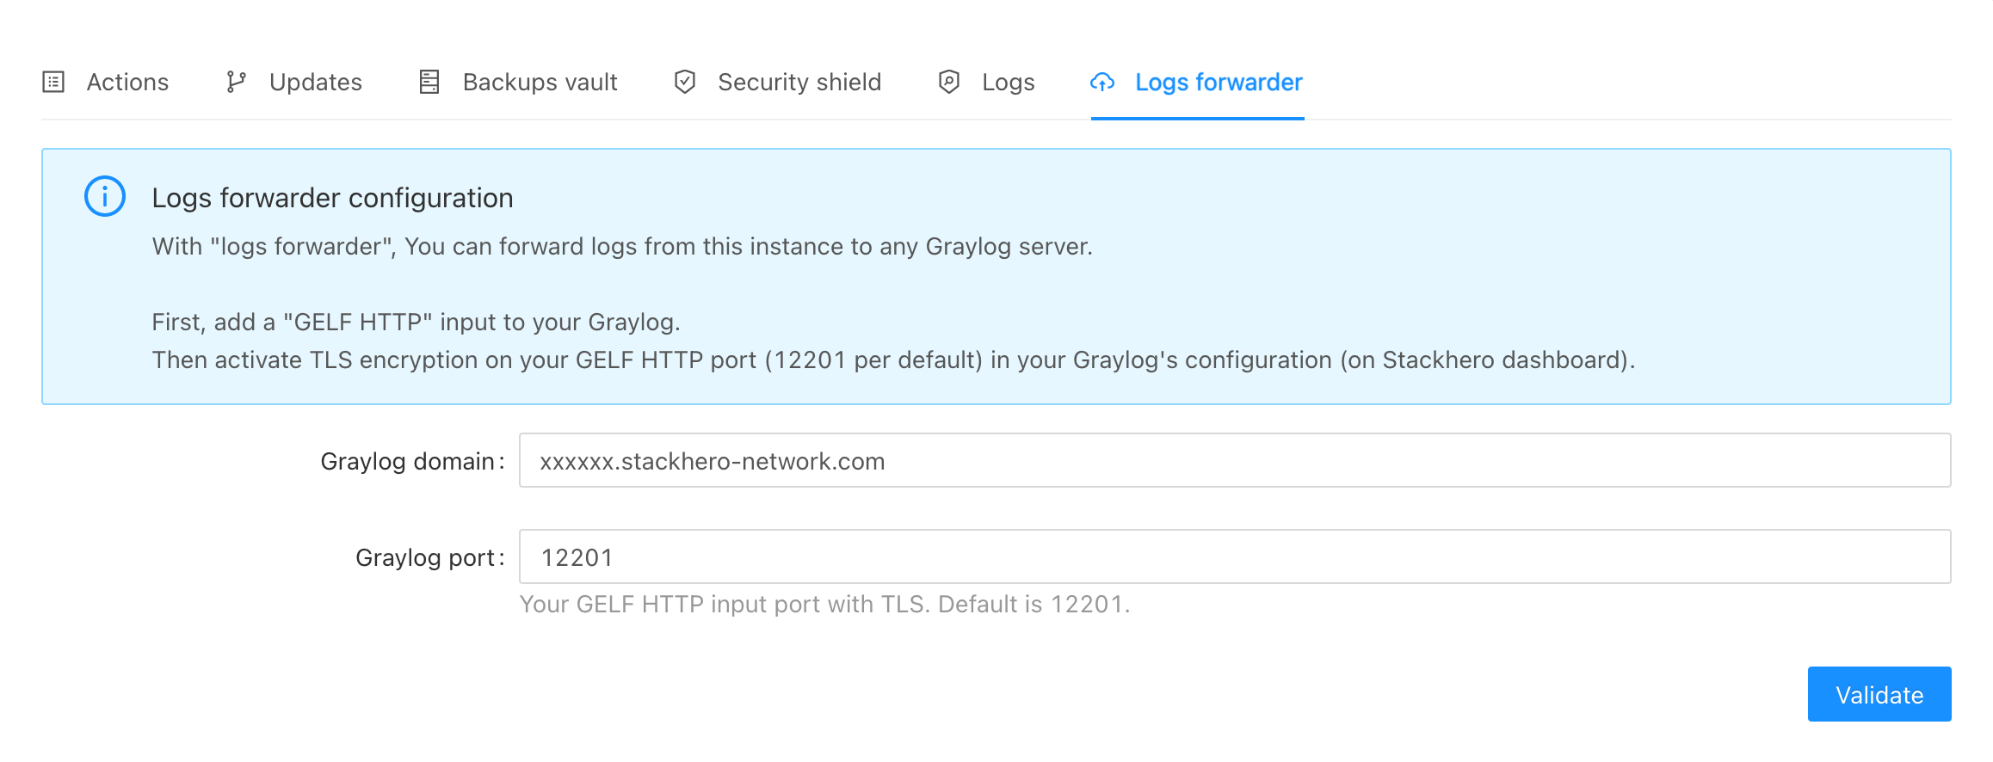Image resolution: width=1993 pixels, height=762 pixels.
Task: Switch to the Updates tab label
Action: [x=316, y=82]
